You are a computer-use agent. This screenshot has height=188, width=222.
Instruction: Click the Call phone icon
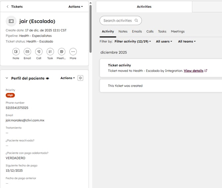(39, 51)
